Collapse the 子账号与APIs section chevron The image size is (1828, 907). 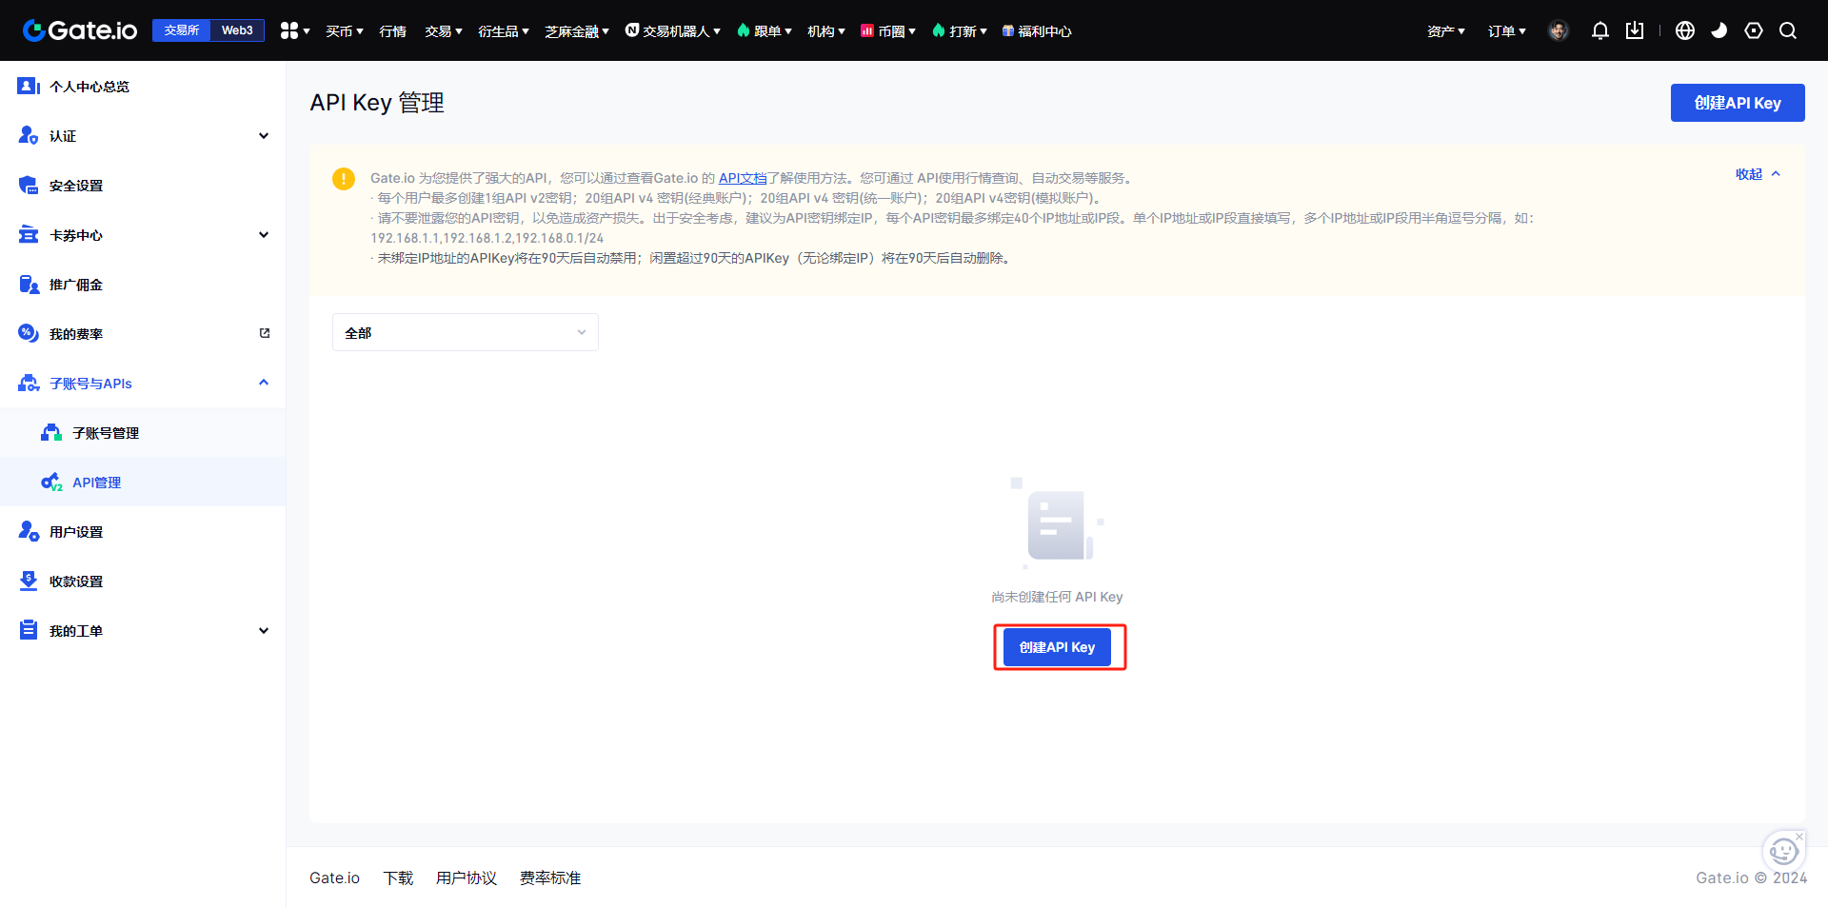(x=264, y=383)
